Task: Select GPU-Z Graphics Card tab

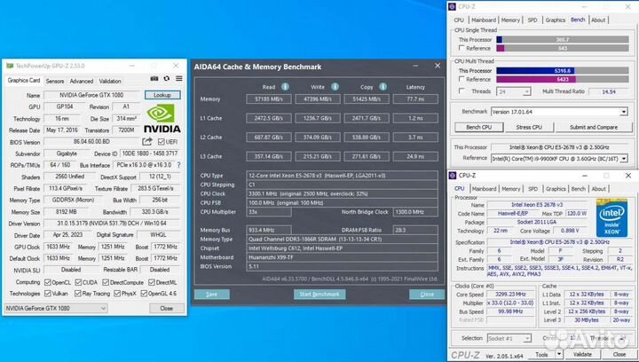Action: pos(24,80)
